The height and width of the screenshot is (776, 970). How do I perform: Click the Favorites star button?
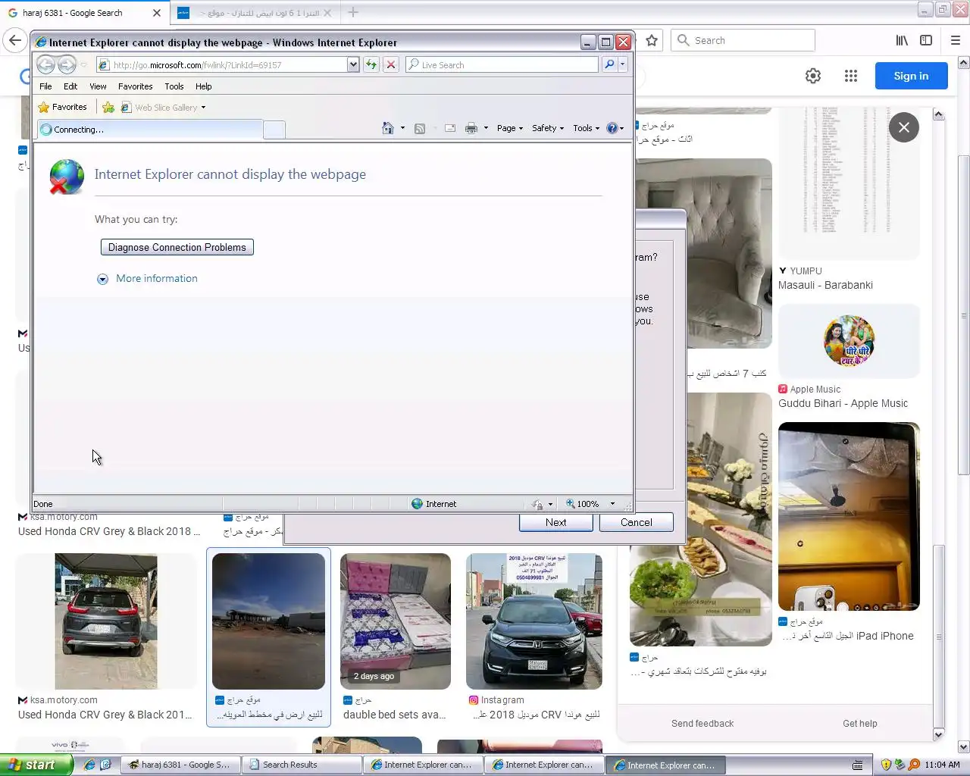click(63, 108)
